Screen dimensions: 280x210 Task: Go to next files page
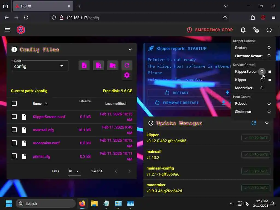click(129, 171)
